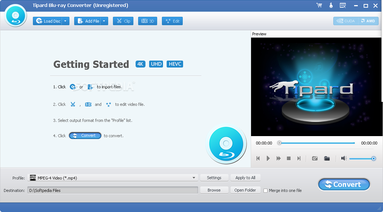The image size is (383, 212).
Task: Click the Tipard Blu-ray logo in top-left corner
Action: pos(16,16)
